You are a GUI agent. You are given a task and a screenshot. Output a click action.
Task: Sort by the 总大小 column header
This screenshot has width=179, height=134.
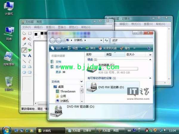(135, 54)
